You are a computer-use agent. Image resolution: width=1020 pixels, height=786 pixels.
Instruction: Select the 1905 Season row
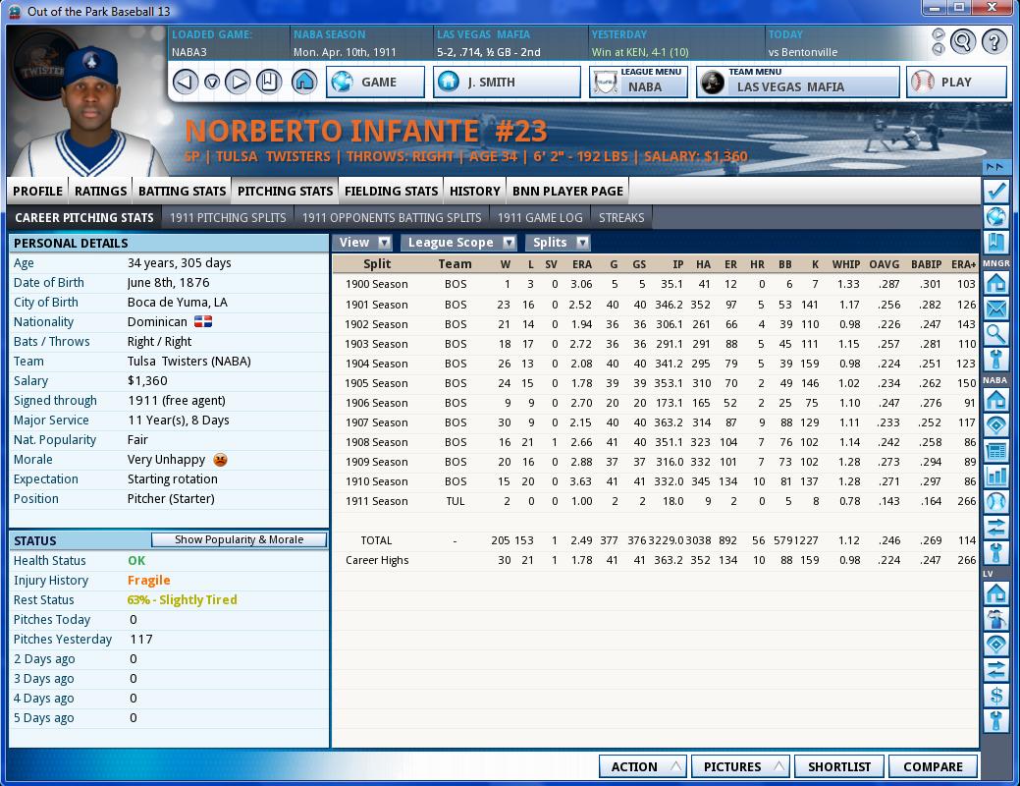point(655,383)
